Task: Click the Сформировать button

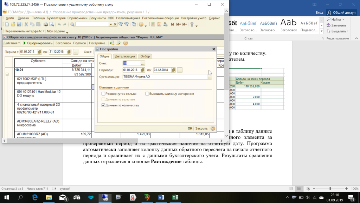Action: [x=37, y=43]
